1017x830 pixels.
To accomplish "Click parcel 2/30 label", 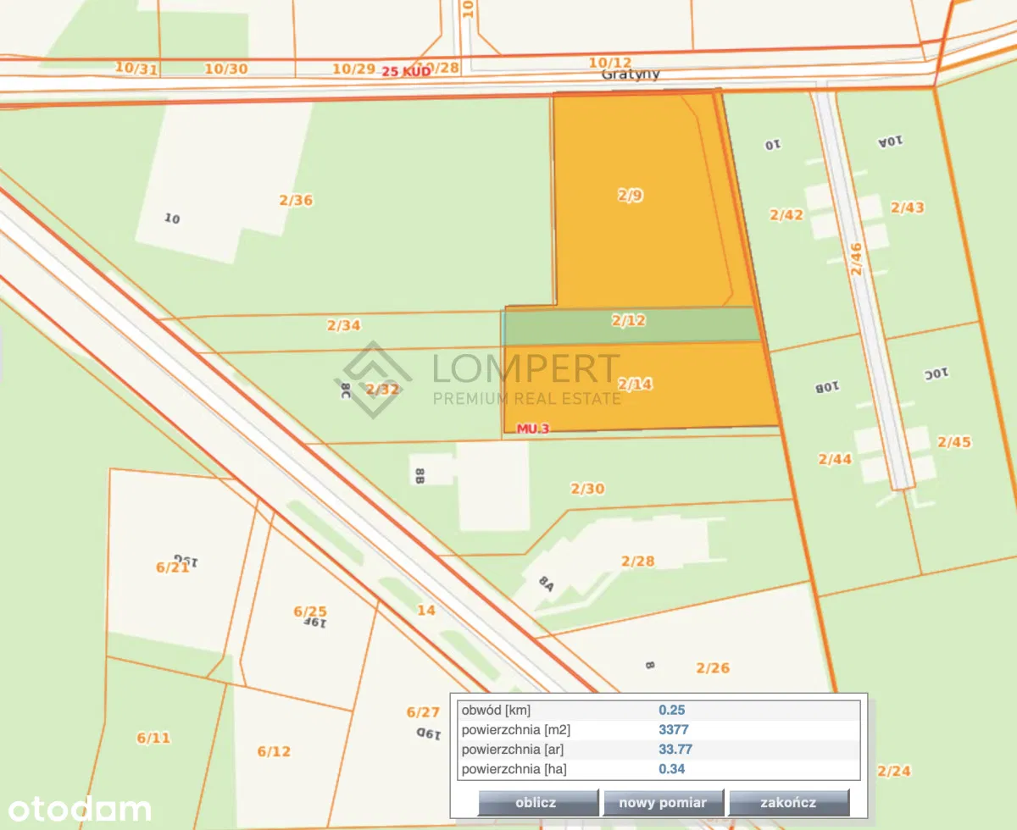I will [x=587, y=489].
